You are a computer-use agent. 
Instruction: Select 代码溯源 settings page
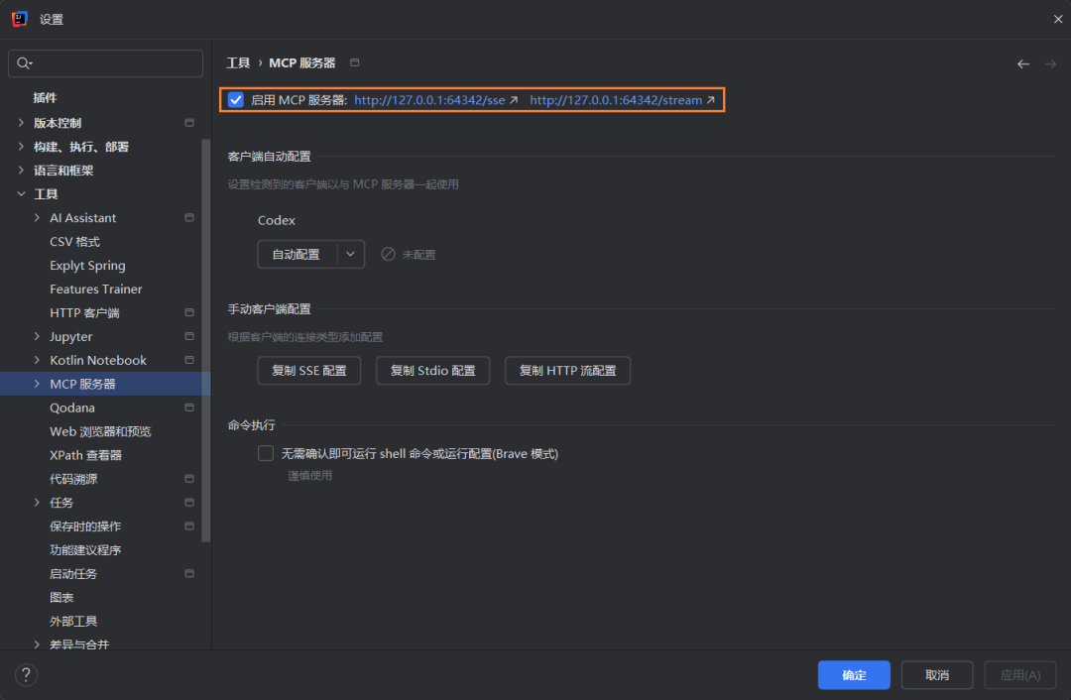(x=73, y=479)
